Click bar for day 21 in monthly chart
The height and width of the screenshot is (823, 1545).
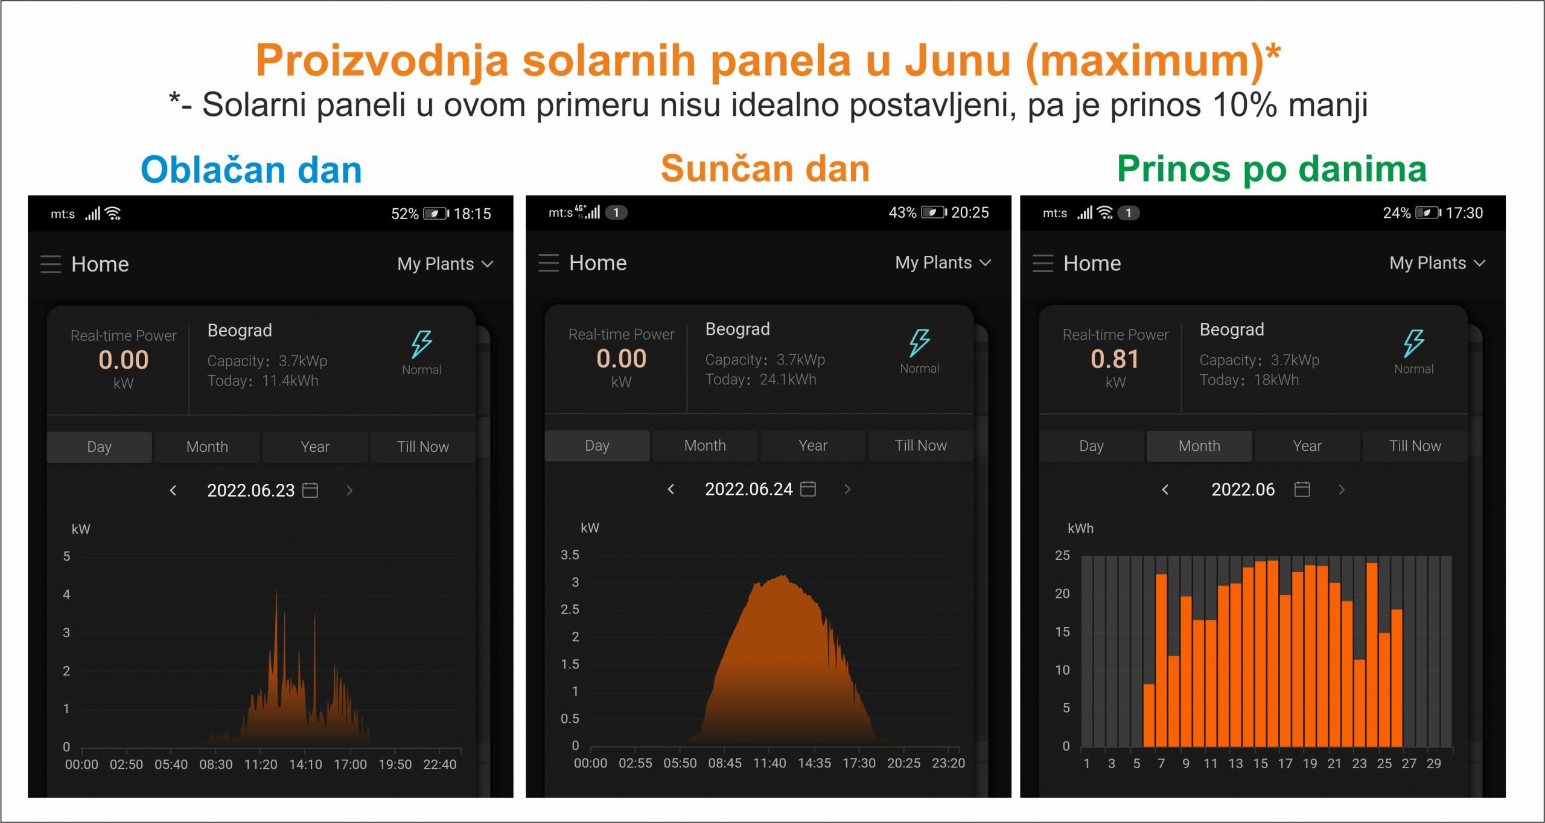(1330, 665)
